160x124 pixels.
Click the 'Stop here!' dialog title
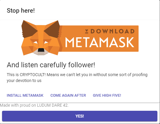21,11
